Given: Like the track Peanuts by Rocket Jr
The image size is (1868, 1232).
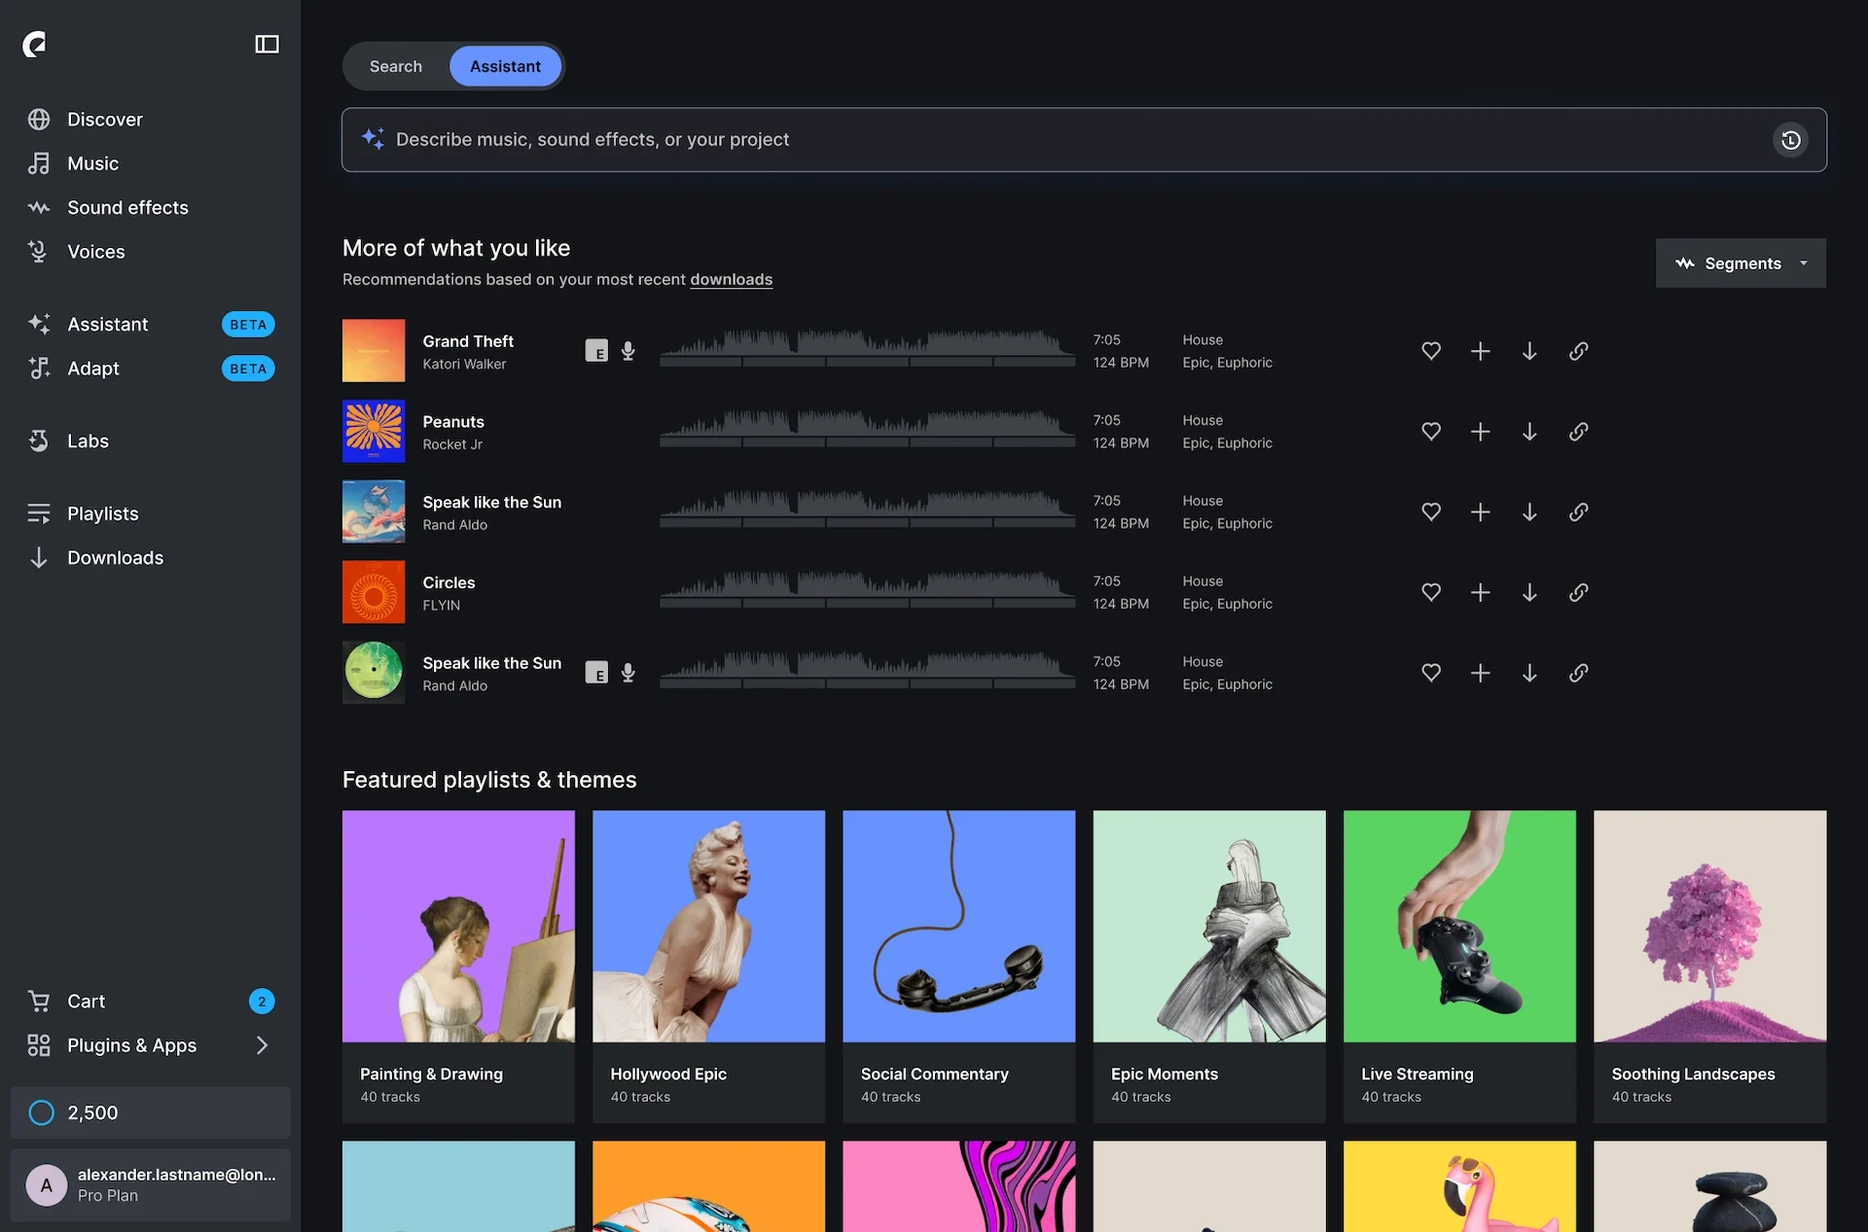Looking at the screenshot, I should pos(1430,431).
